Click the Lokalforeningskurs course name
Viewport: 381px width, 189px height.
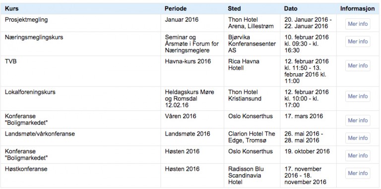[x=30, y=93]
